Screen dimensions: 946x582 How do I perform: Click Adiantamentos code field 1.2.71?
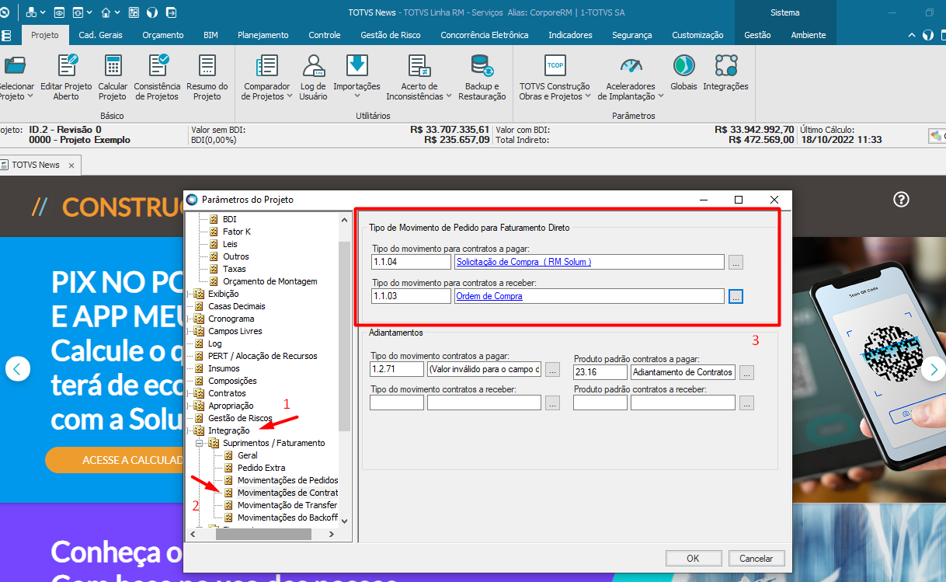397,369
